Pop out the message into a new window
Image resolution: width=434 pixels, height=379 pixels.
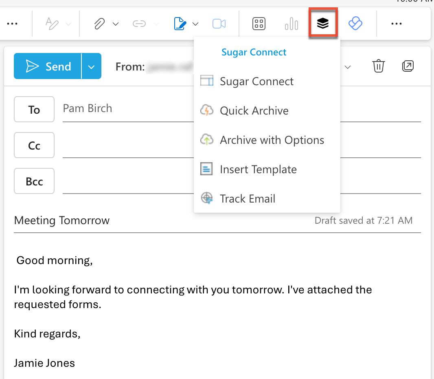408,66
